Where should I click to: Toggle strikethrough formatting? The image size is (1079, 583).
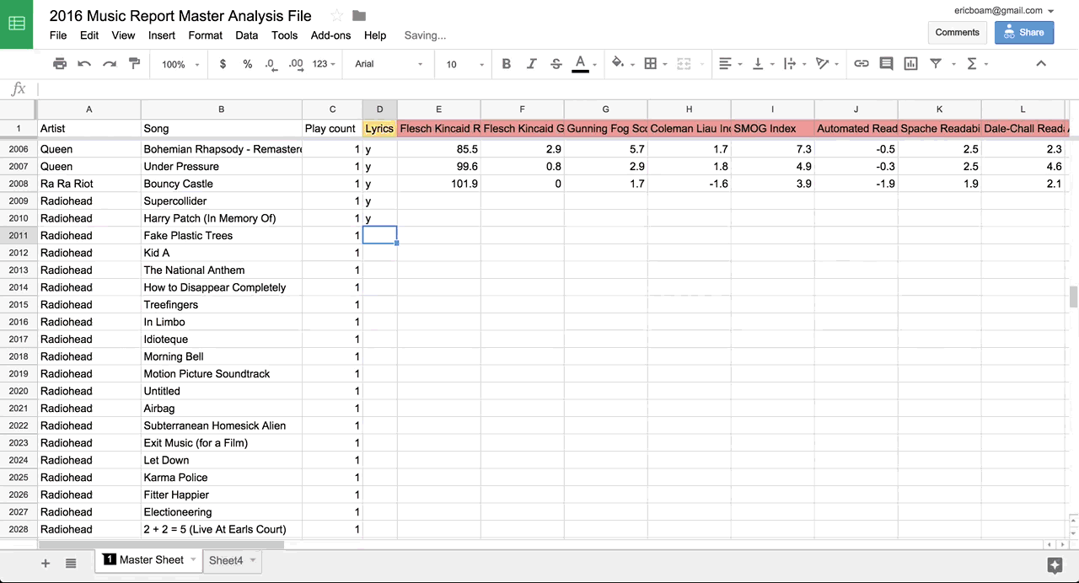[x=556, y=64]
